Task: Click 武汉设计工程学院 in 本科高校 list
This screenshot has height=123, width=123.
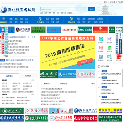Action: 17,92
